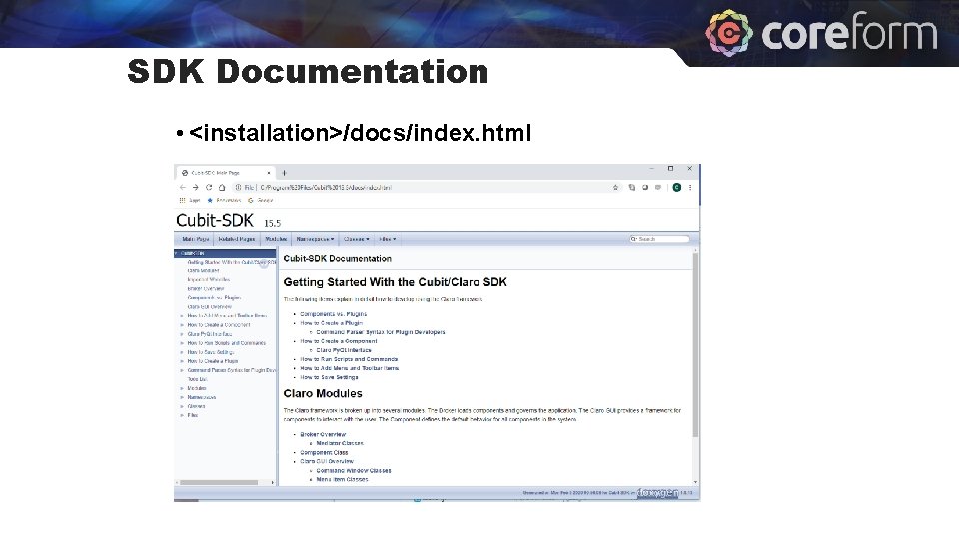The image size is (959, 539).
Task: Select Todo List in sidebar tree
Action: point(197,379)
